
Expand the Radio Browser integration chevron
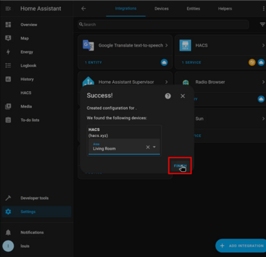click(263, 82)
